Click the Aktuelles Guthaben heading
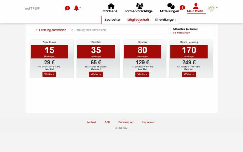 (x=186, y=29)
